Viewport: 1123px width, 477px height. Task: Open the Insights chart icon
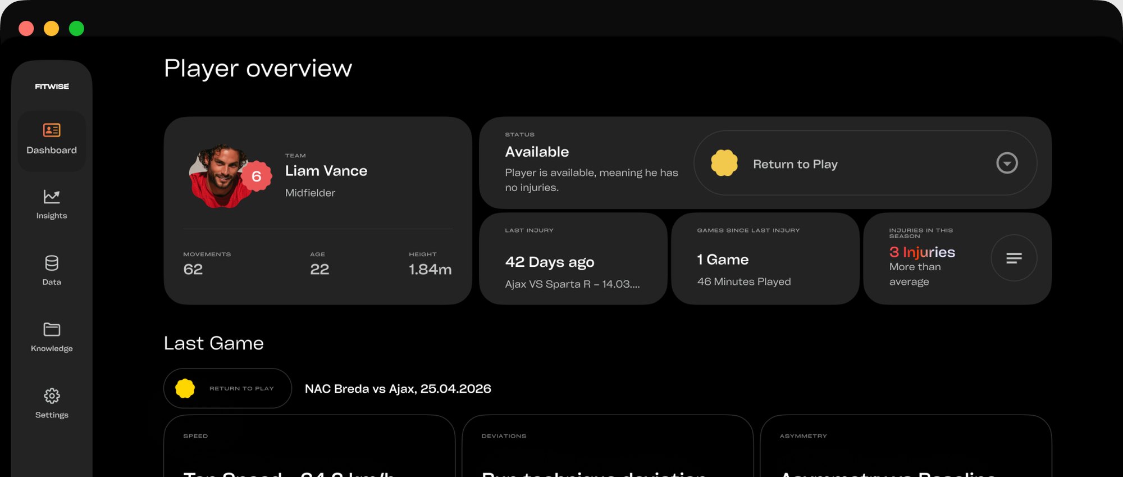[x=52, y=197]
